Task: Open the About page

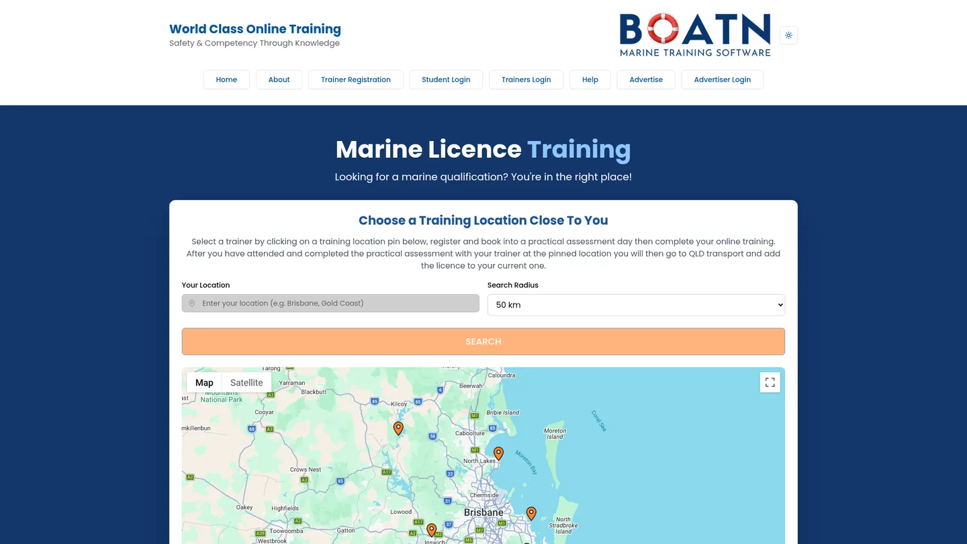Action: (279, 79)
